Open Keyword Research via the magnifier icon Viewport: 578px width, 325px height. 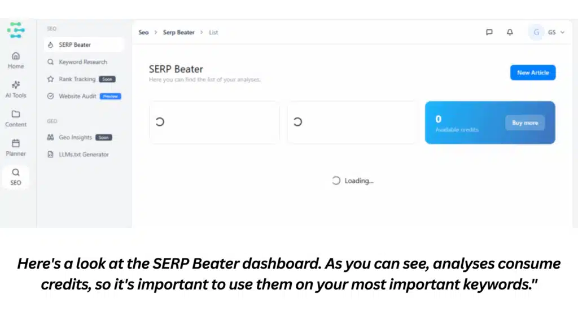pyautogui.click(x=51, y=62)
